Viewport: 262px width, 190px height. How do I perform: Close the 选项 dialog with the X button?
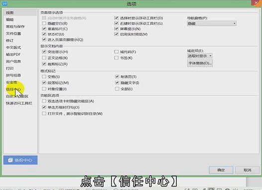point(256,3)
